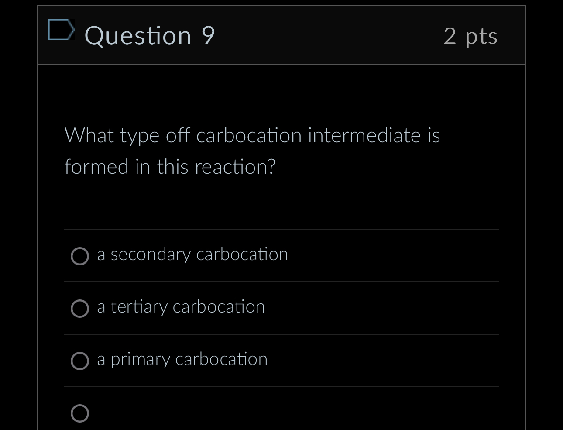Click the "formed in this reaction?" text line
The height and width of the screenshot is (430, 563).
pos(170,167)
